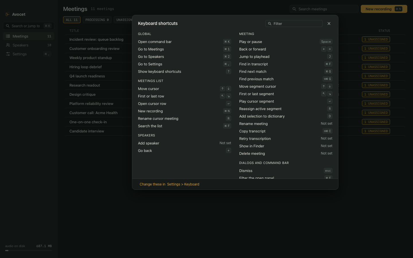This screenshot has height=258, width=413.
Task: Close the Keyboard shortcuts dialog
Action: [329, 24]
